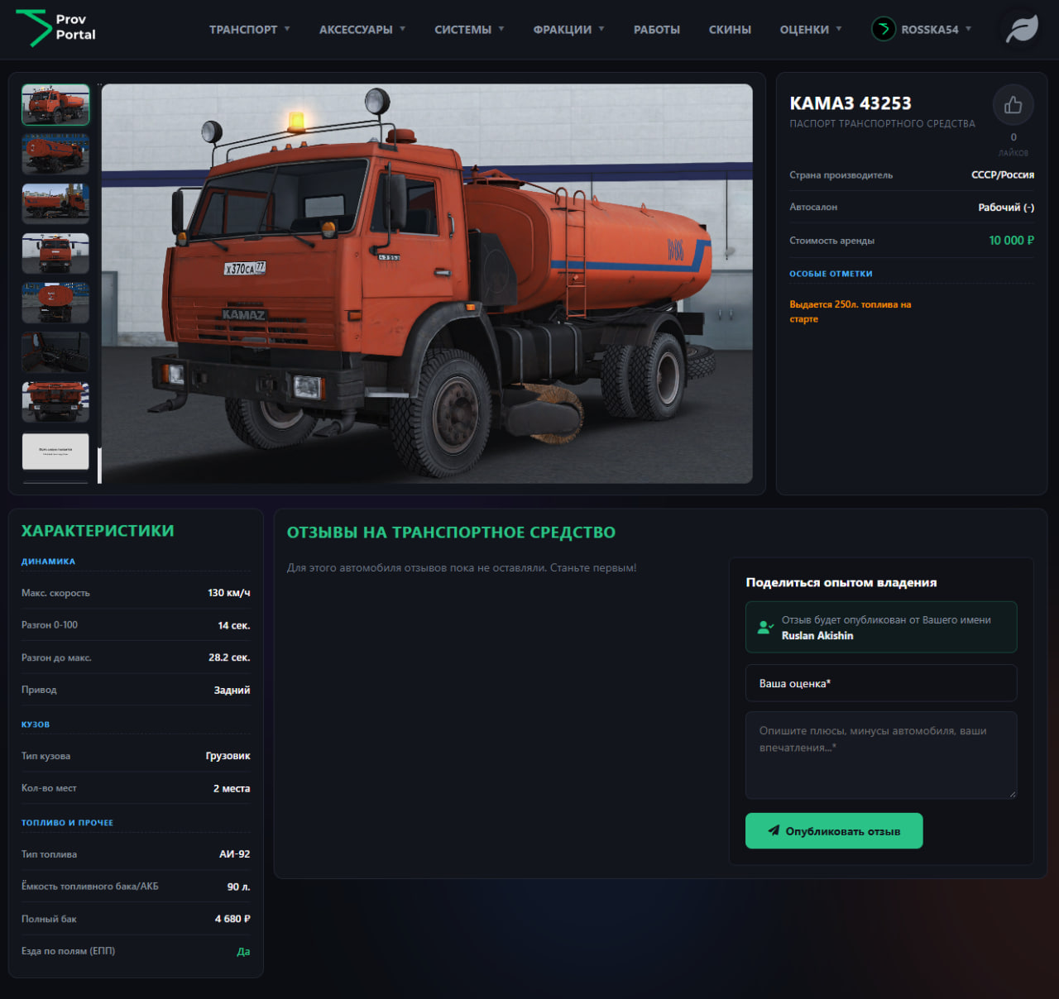Click the Ruslan Akishin author name

pos(817,635)
